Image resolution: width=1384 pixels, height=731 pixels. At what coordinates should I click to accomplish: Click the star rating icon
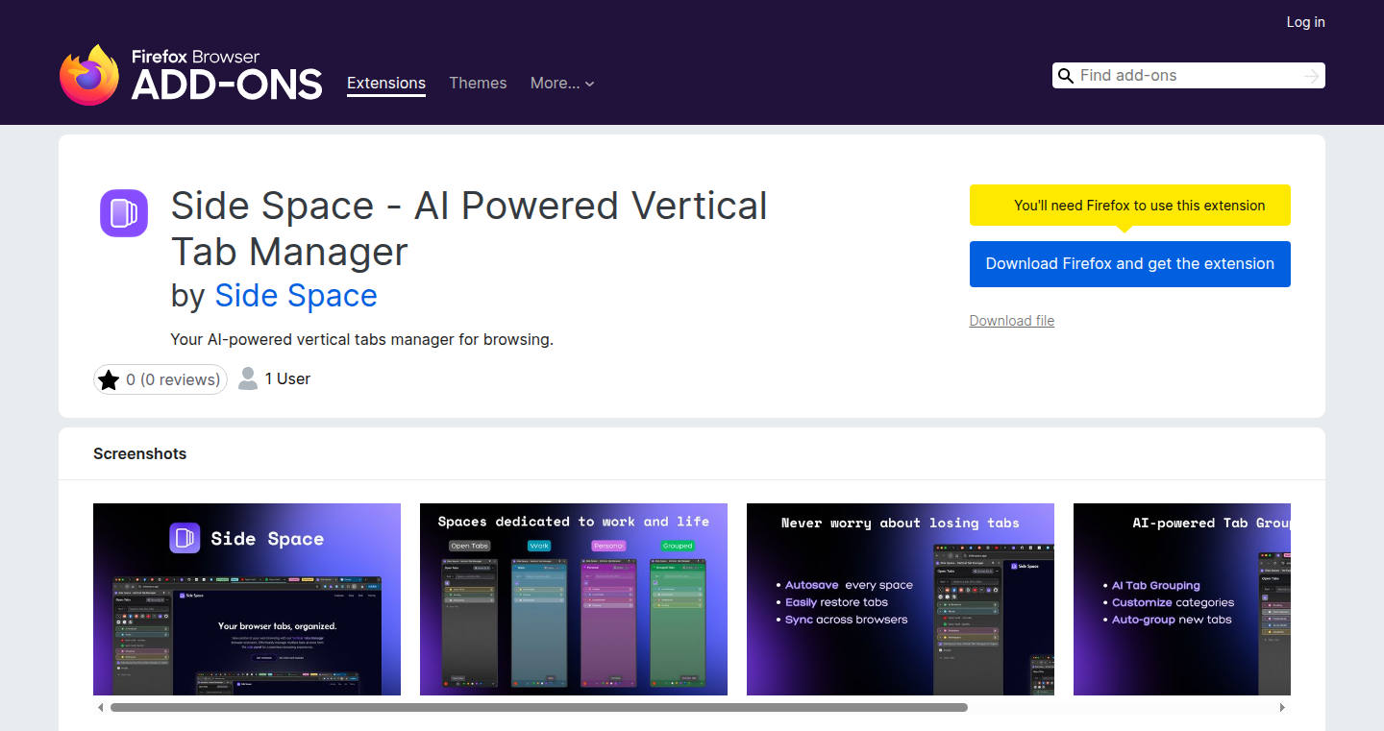(x=109, y=379)
